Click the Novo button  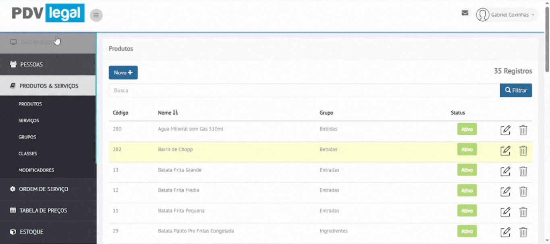[x=123, y=72]
